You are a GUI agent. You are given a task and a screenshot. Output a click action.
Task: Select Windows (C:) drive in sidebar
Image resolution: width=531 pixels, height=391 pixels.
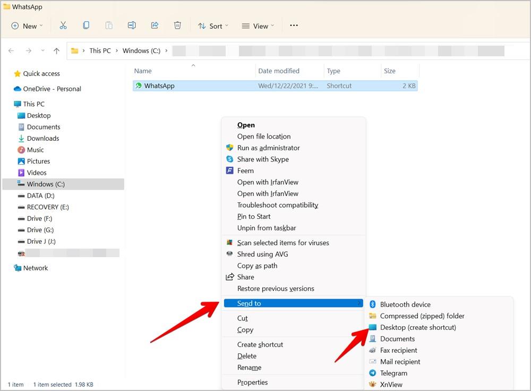tap(63, 184)
